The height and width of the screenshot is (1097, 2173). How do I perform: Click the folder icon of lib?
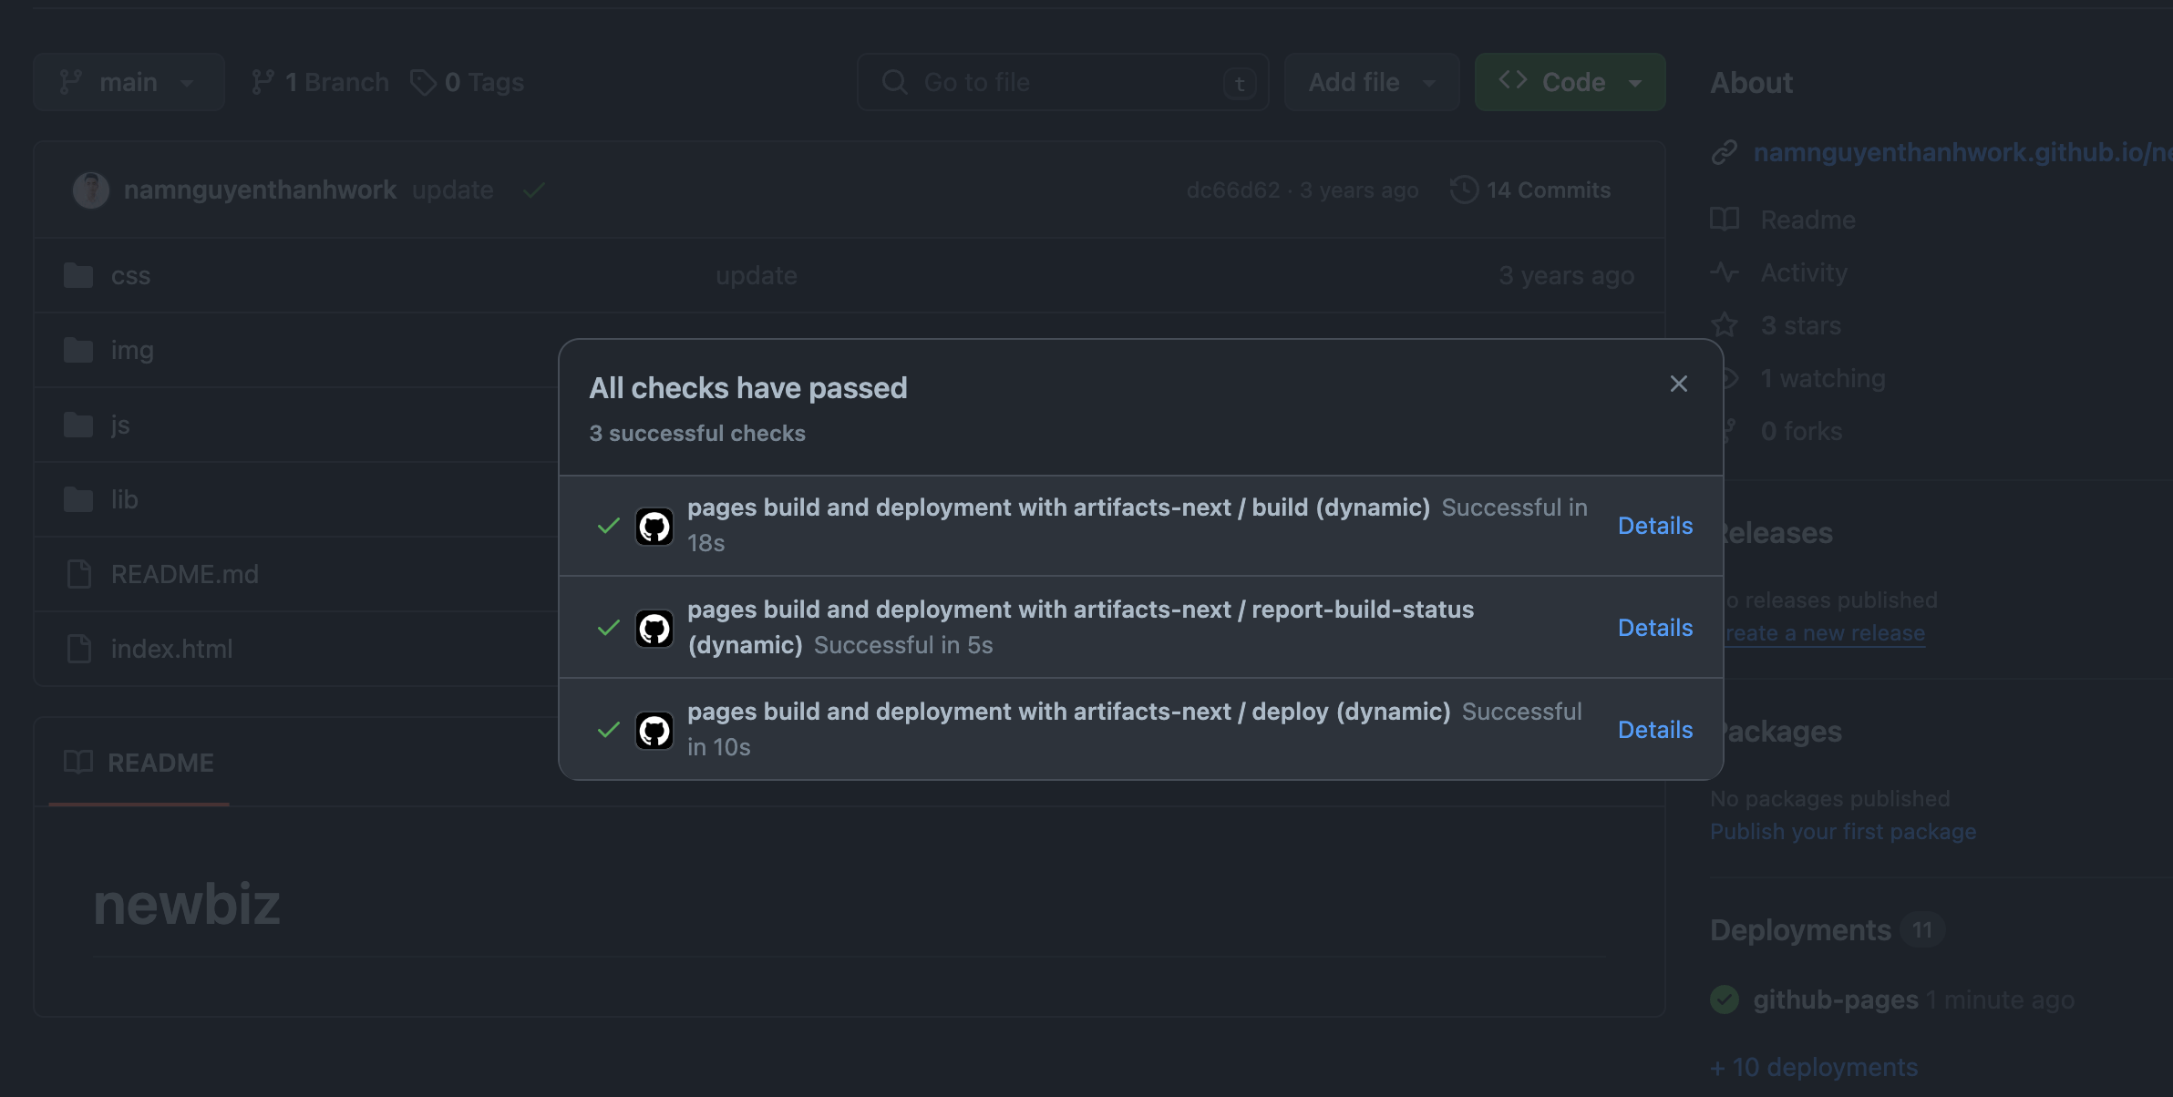pyautogui.click(x=78, y=499)
